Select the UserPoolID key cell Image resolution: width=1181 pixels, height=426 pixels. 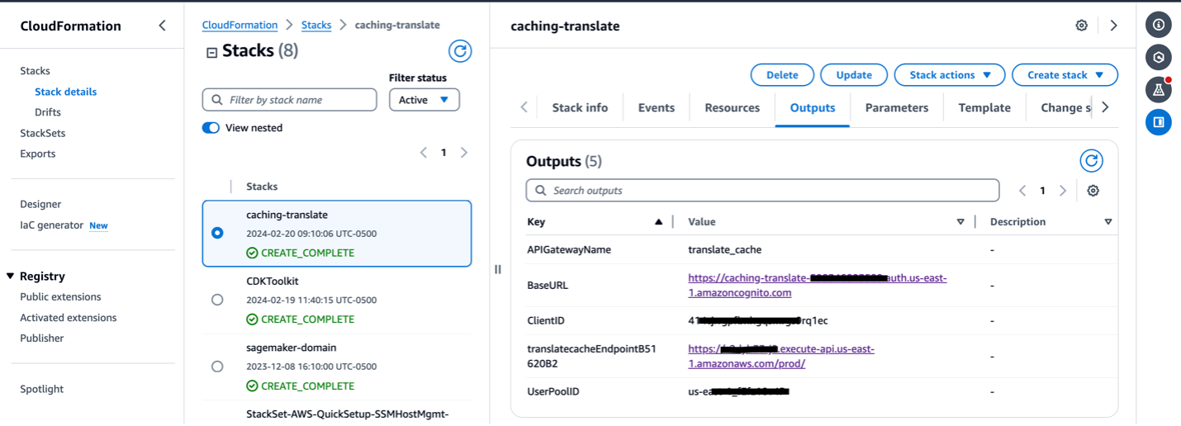click(553, 391)
